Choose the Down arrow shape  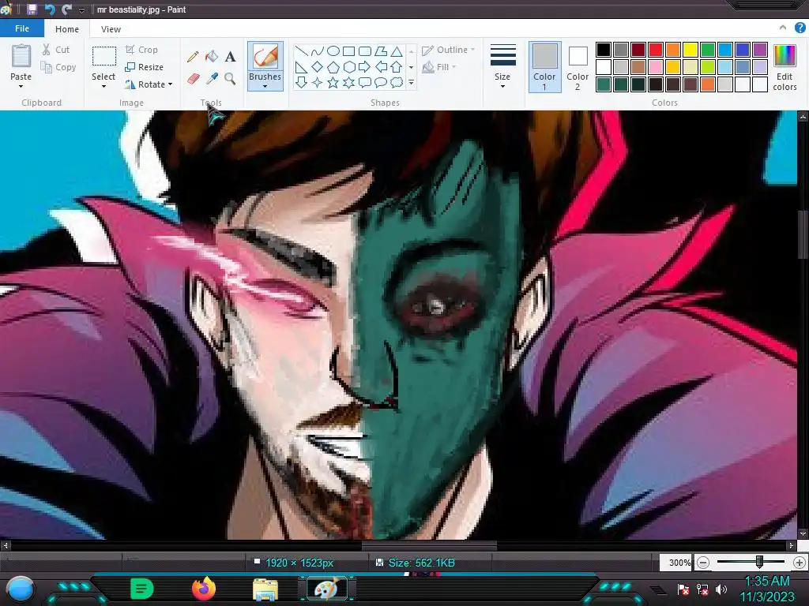point(301,82)
